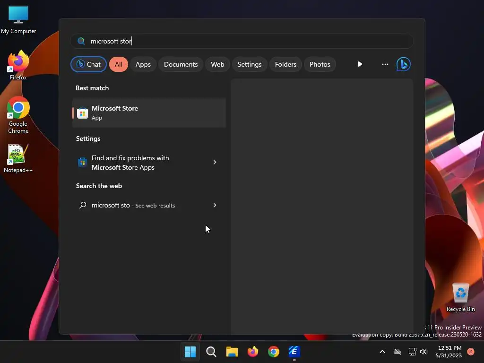Select the Notepad++ desktop shortcut
The width and height of the screenshot is (484, 363).
click(x=18, y=158)
